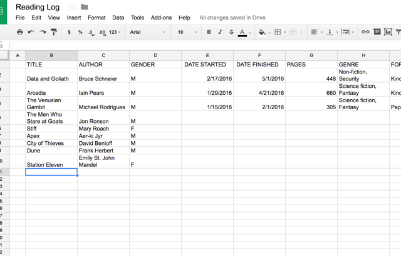The height and width of the screenshot is (256, 401).
Task: Open the Format menu
Action: [96, 18]
